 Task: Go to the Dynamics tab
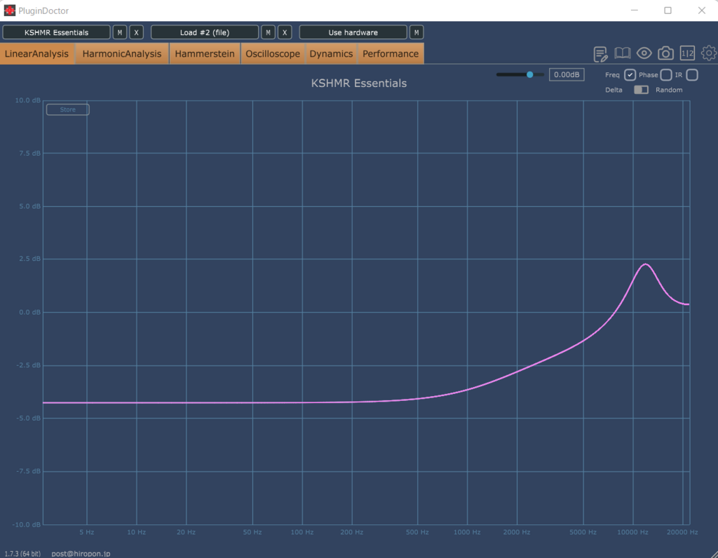[x=331, y=53]
